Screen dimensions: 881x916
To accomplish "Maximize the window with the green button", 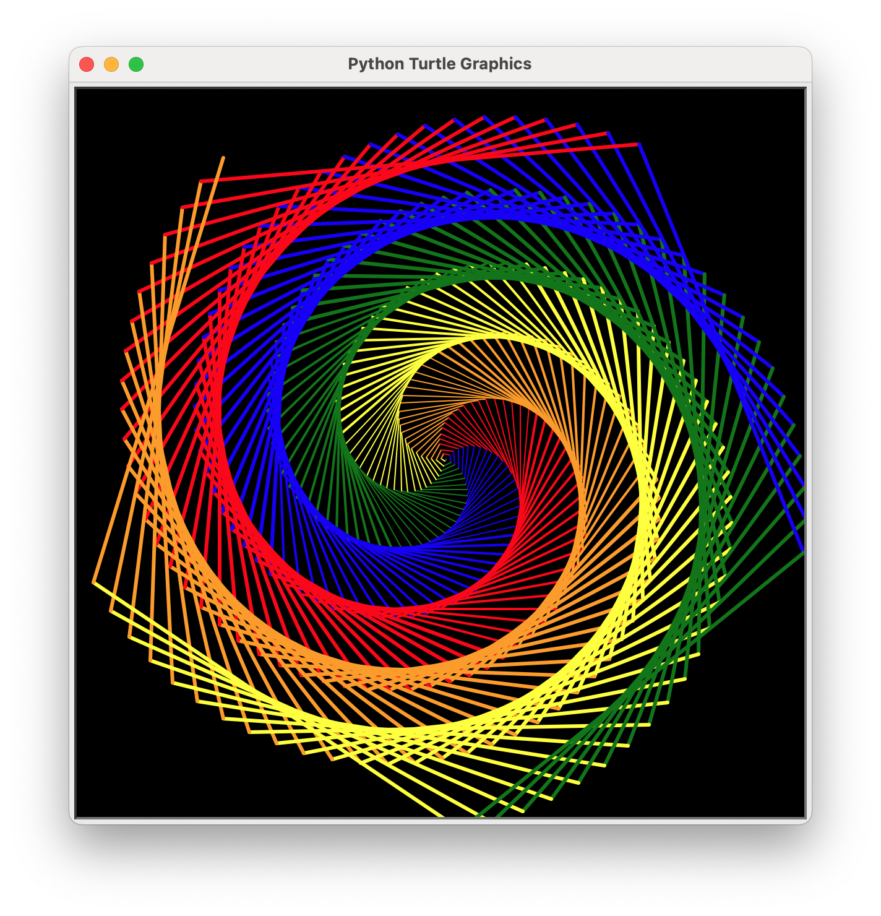I will click(136, 64).
